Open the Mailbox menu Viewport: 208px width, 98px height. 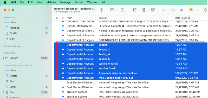coord(51,2)
